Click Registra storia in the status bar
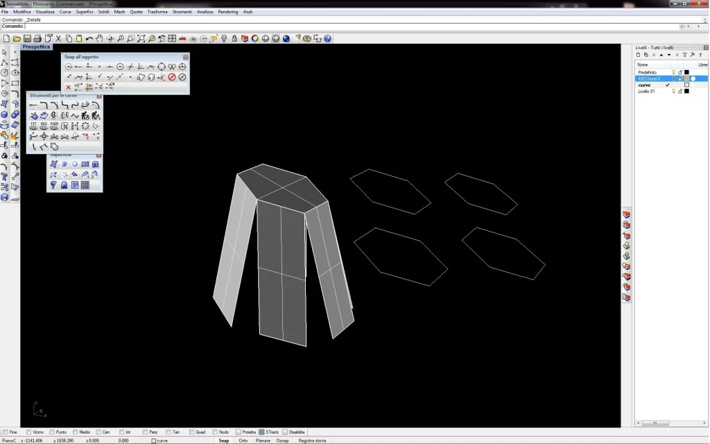Screen dimensions: 710x444 point(312,441)
